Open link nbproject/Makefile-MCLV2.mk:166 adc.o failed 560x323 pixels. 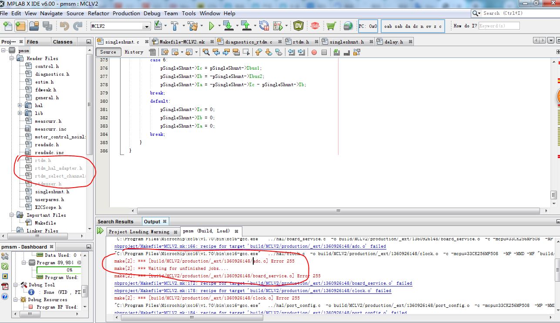[250, 246]
